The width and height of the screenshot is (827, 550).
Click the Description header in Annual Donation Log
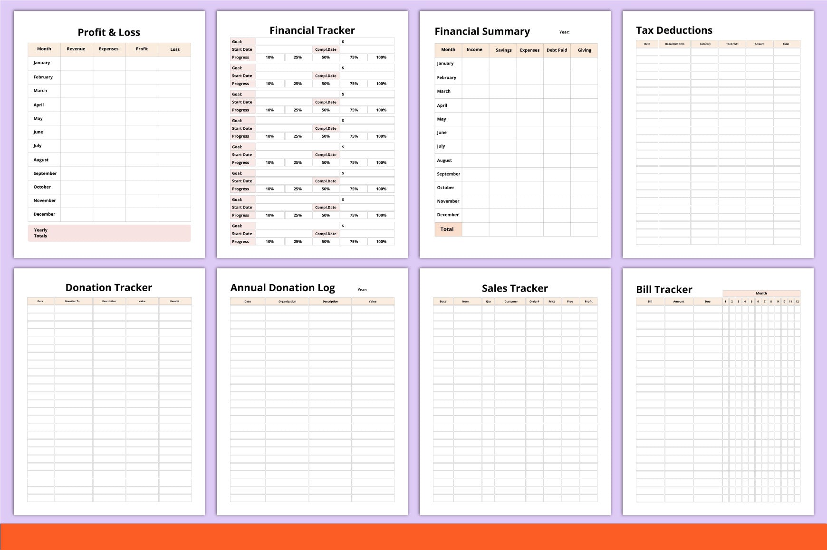pos(330,301)
